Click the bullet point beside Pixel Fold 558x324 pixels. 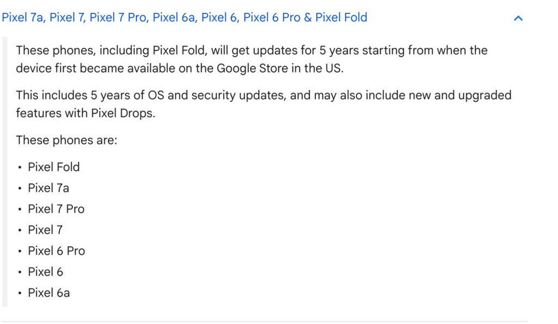20,168
